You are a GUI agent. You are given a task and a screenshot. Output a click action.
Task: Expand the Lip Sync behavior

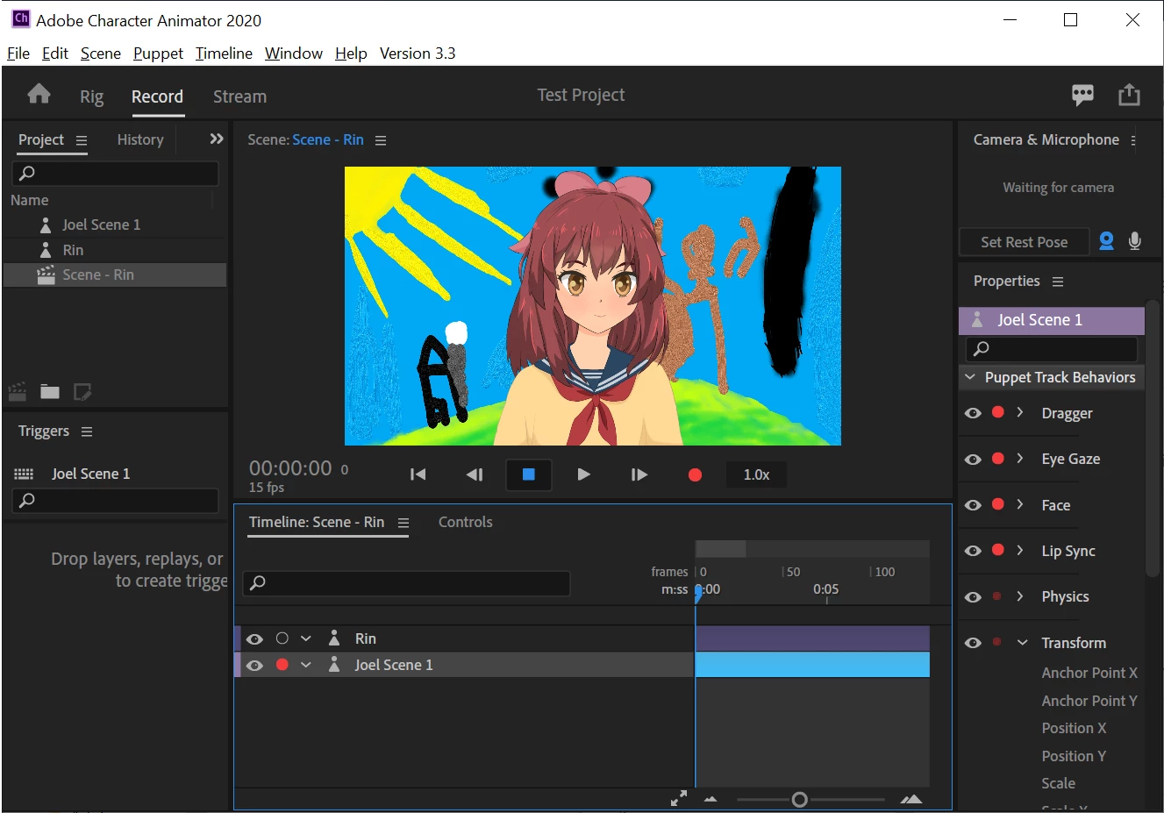[1020, 550]
